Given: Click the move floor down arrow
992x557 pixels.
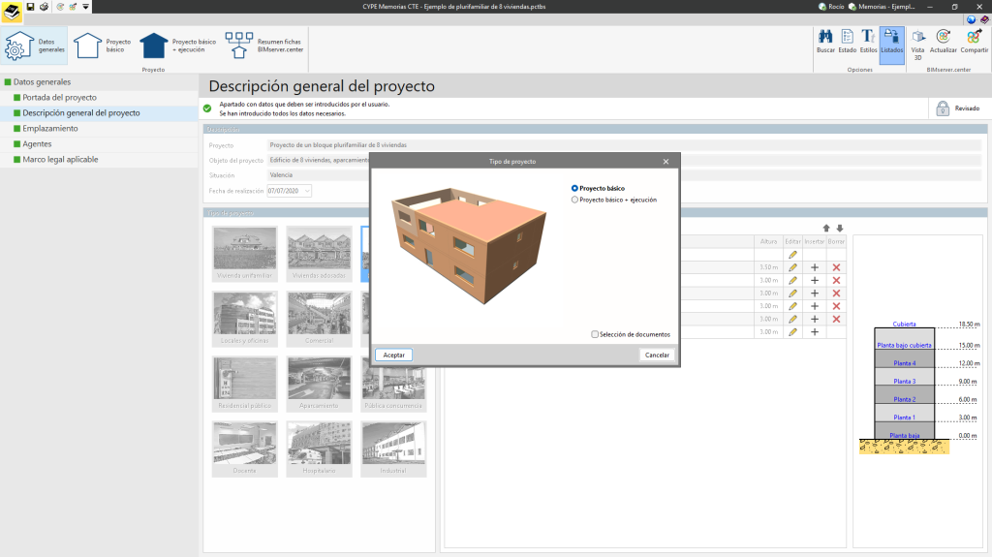Looking at the screenshot, I should pos(840,228).
